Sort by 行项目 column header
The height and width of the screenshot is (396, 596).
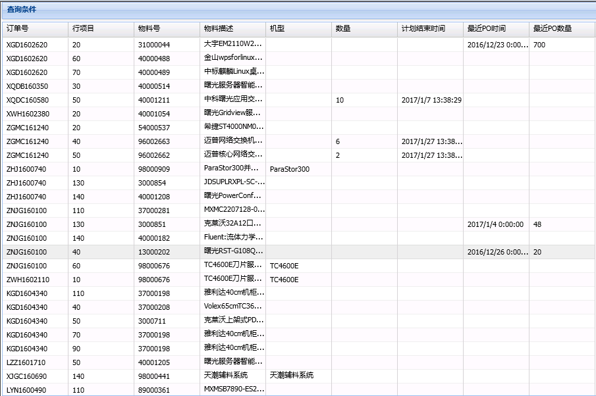(x=101, y=29)
